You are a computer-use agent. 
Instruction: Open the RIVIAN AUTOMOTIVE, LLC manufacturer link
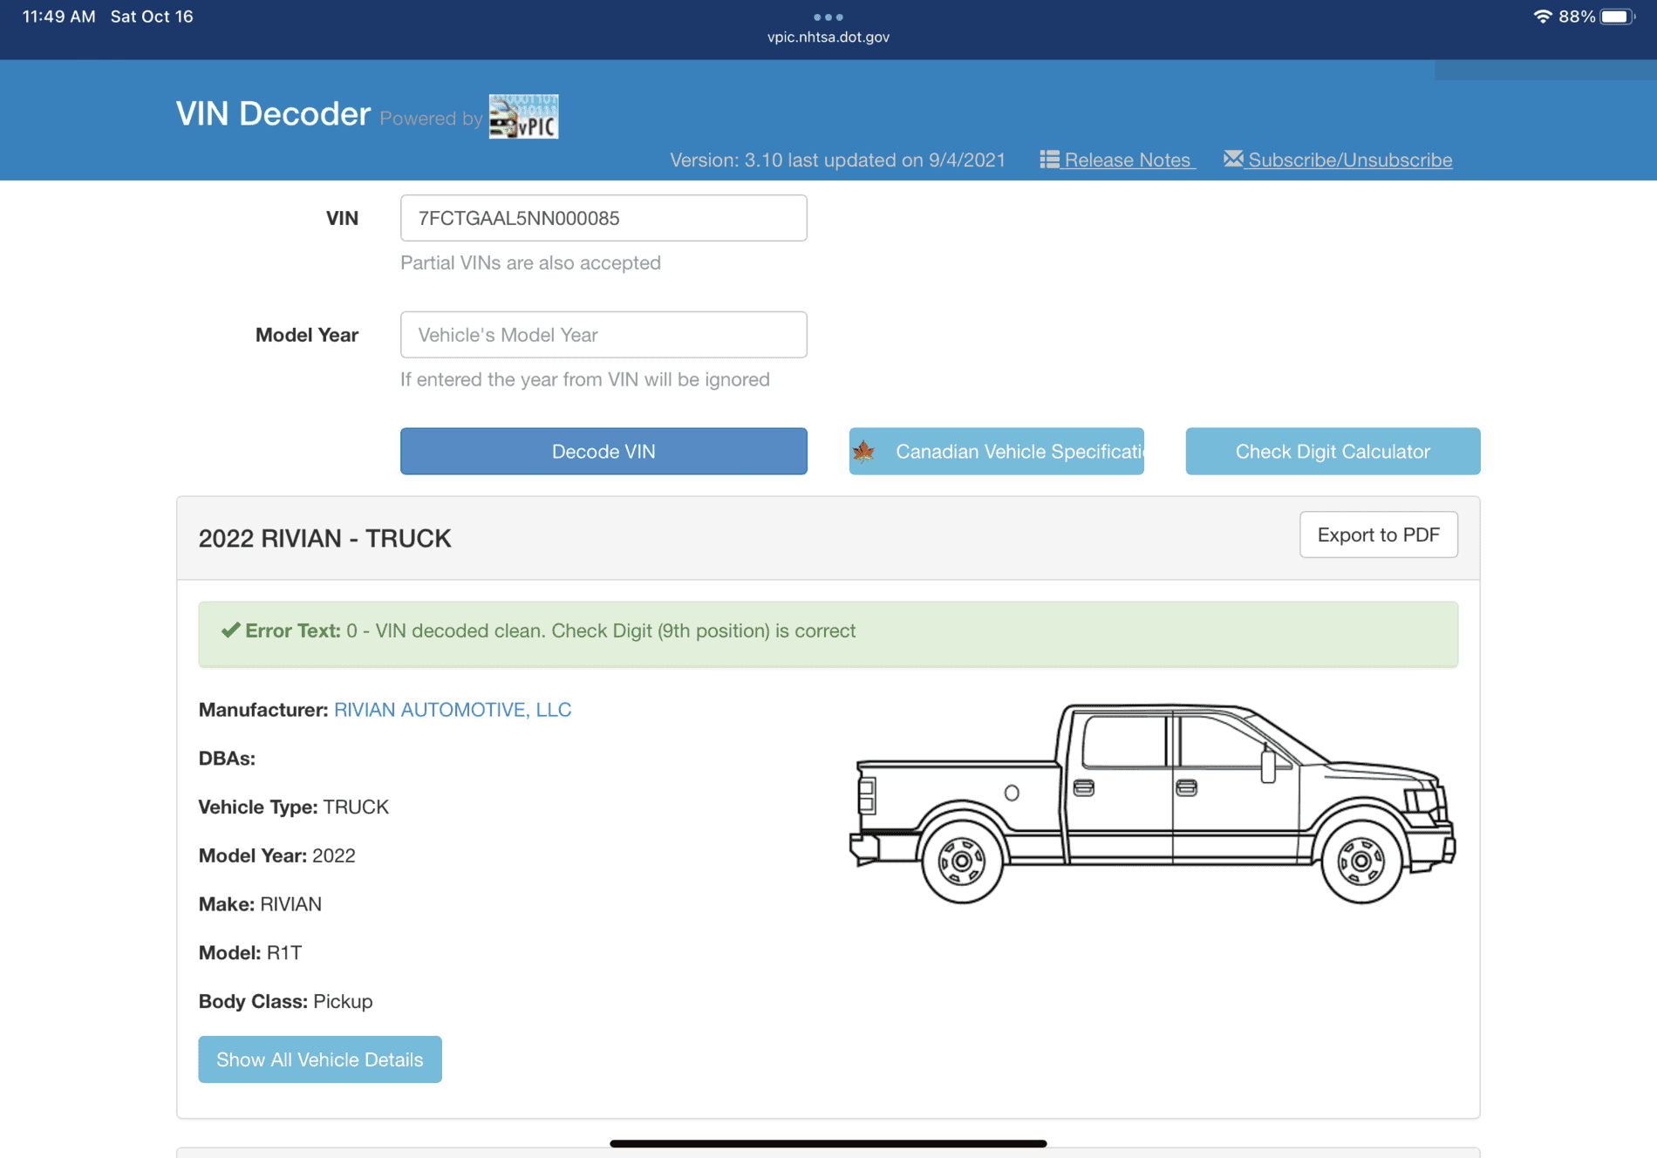[x=453, y=710]
